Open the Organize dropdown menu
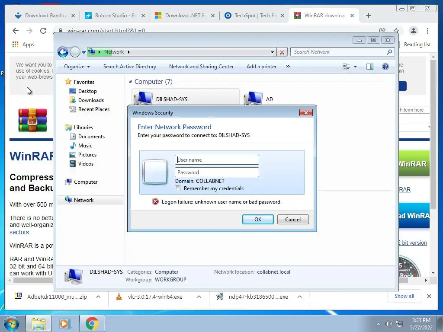This screenshot has height=332, width=443. click(x=77, y=67)
